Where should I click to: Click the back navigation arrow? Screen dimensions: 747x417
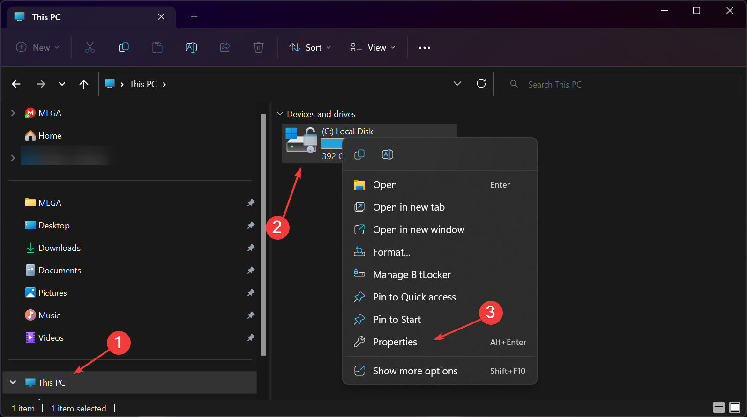[x=16, y=84]
